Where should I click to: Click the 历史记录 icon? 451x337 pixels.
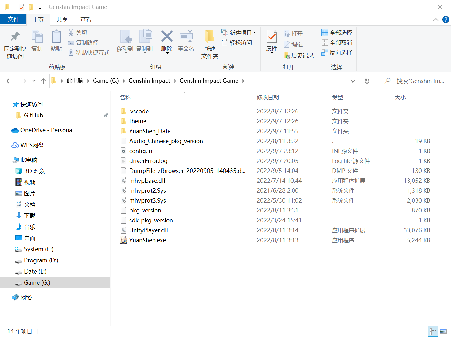[x=287, y=55]
